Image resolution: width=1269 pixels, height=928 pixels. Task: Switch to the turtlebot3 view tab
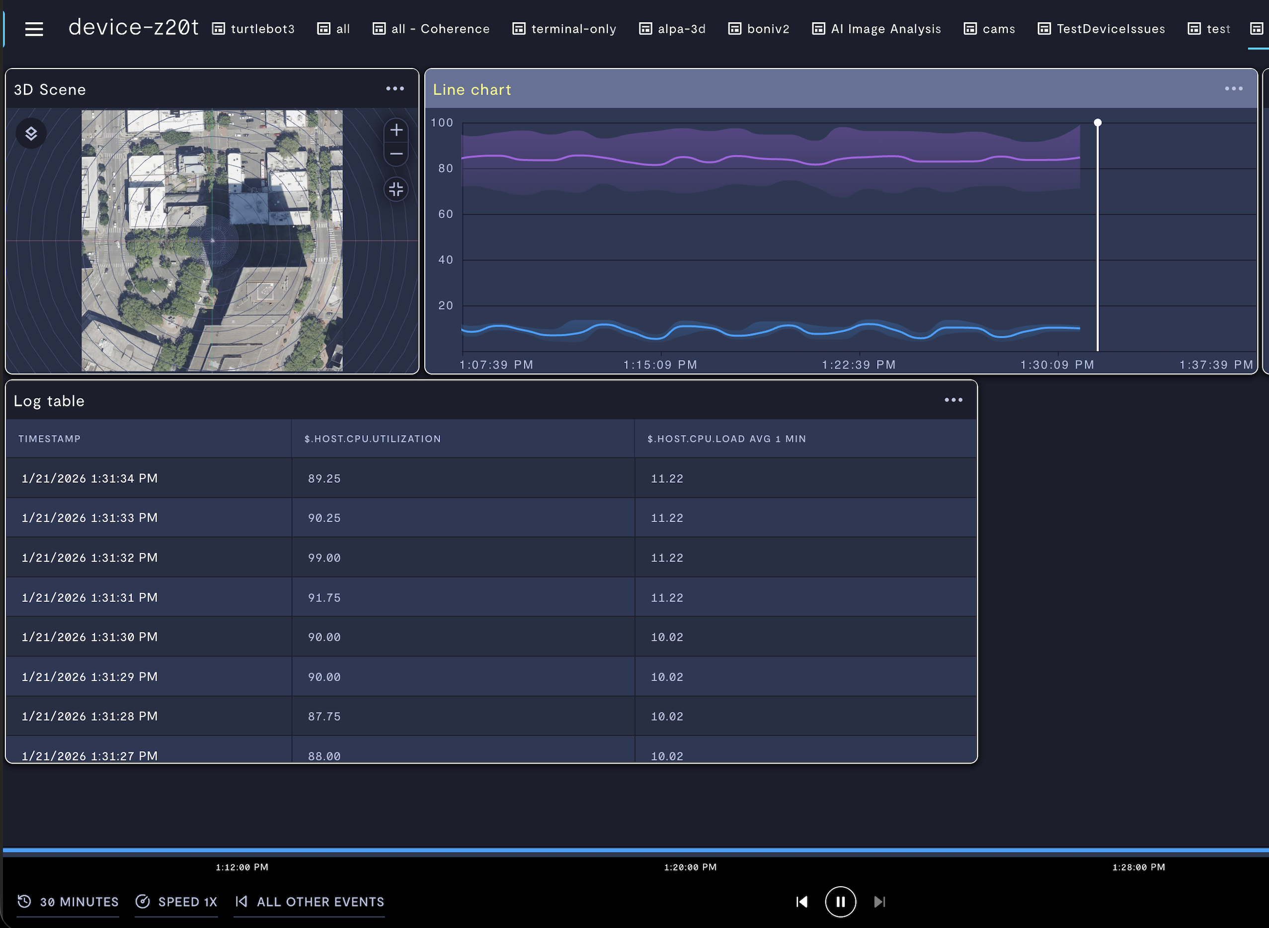(253, 29)
